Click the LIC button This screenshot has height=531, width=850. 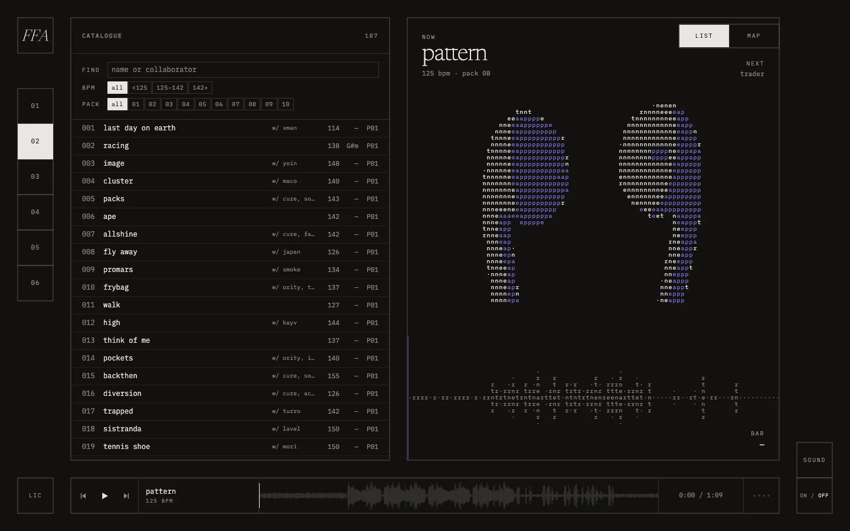(x=35, y=496)
